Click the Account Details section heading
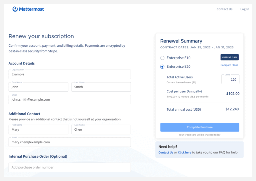 click(21, 63)
